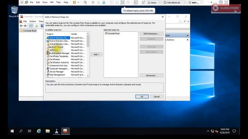Open Task View on the taskbar
248x139 pixels.
29,131
